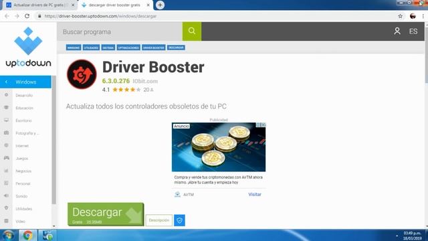
Task: Close the descargar driver booster tab
Action: pyautogui.click(x=148, y=5)
